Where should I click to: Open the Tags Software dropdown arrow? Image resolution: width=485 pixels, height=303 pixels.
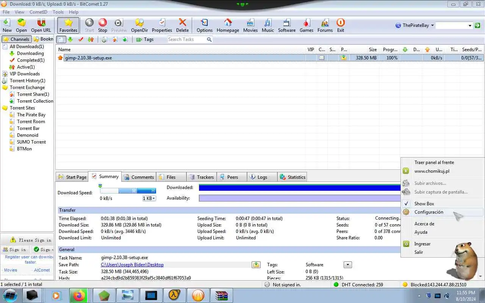348,265
